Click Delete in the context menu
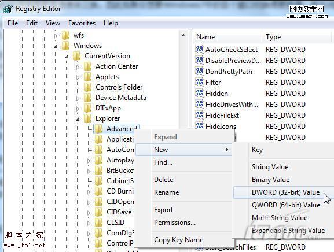The width and height of the screenshot is (334, 252). [x=163, y=180]
